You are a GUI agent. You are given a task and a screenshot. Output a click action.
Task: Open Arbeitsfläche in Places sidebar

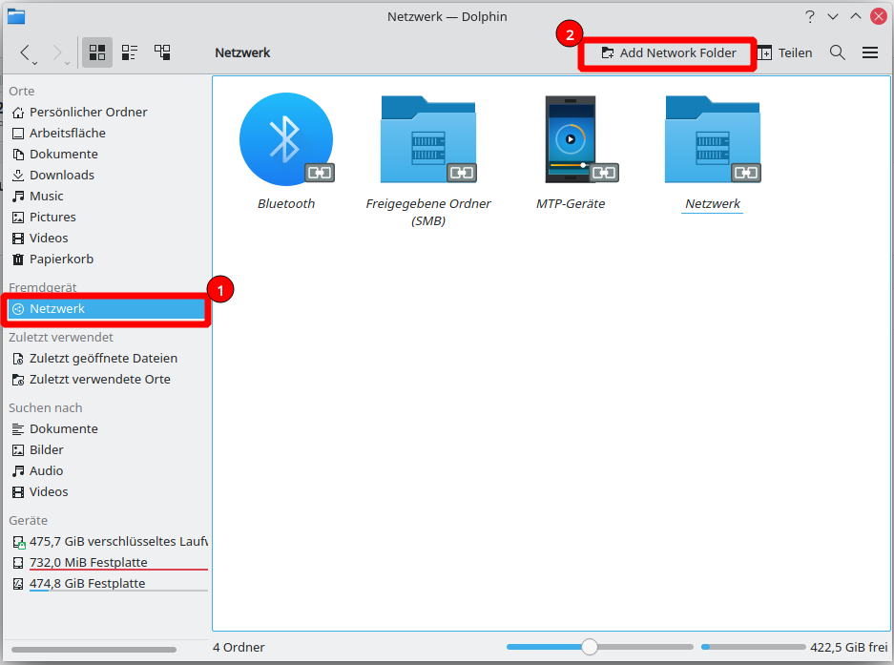click(x=106, y=134)
